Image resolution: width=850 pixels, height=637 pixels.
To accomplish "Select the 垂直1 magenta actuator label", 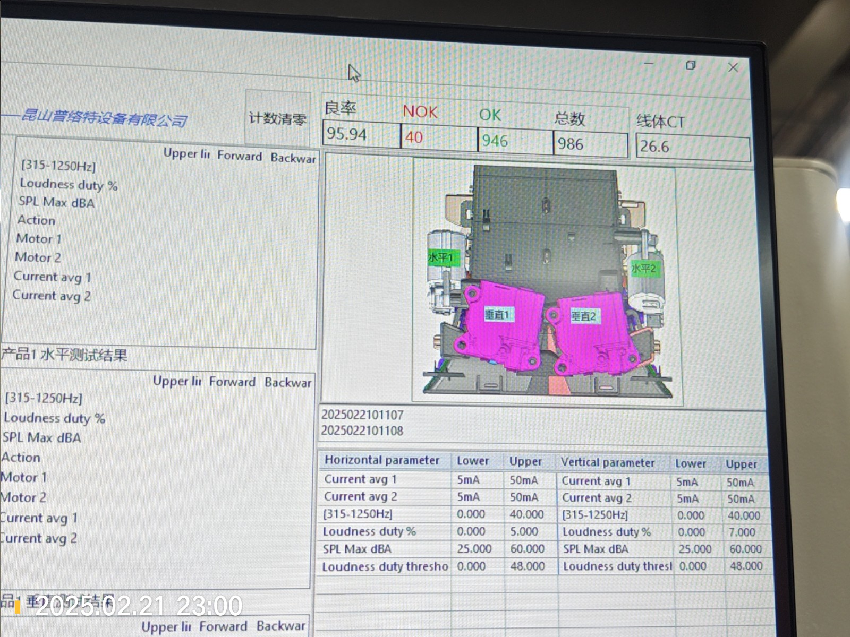I will tap(497, 315).
